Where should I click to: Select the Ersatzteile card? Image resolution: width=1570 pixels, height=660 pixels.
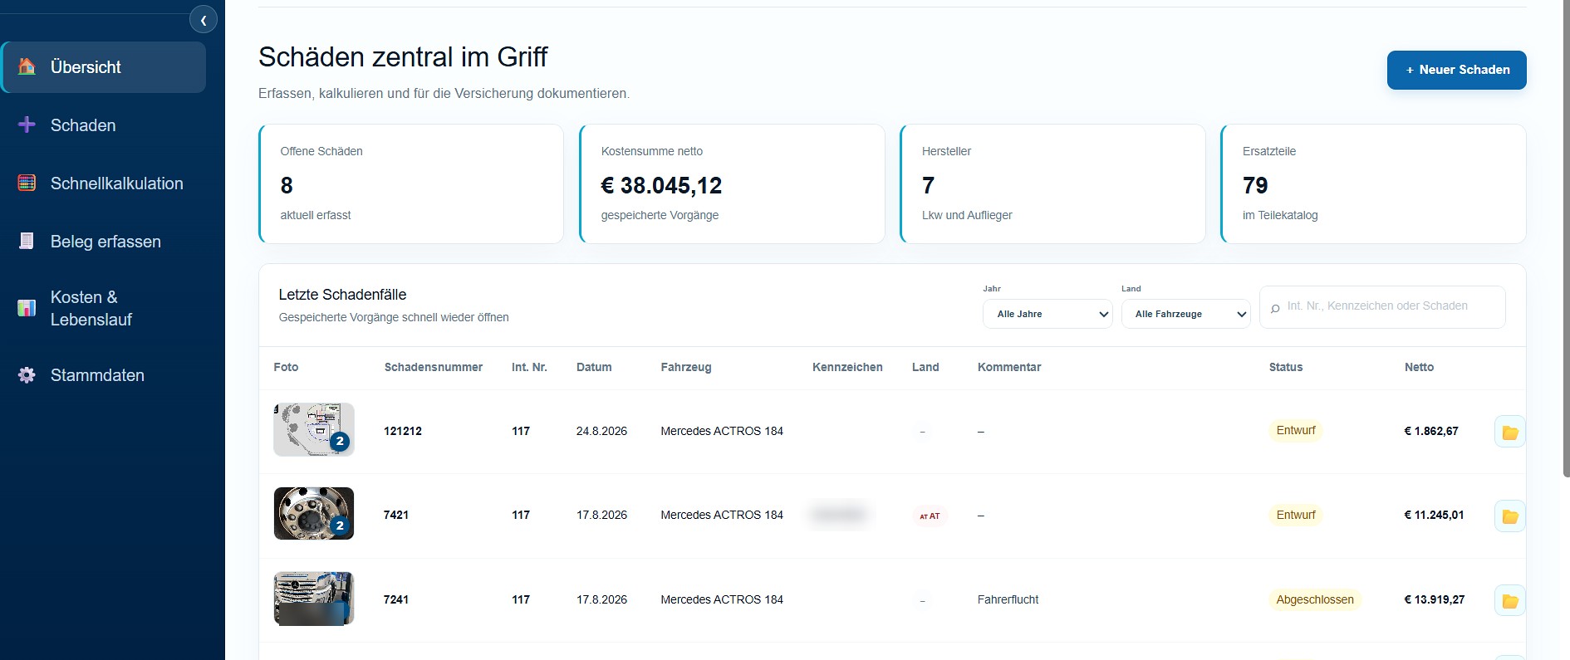pyautogui.click(x=1373, y=183)
